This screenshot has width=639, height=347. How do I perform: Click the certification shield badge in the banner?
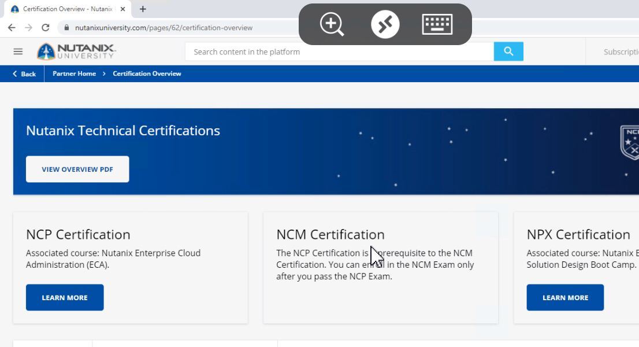[630, 142]
